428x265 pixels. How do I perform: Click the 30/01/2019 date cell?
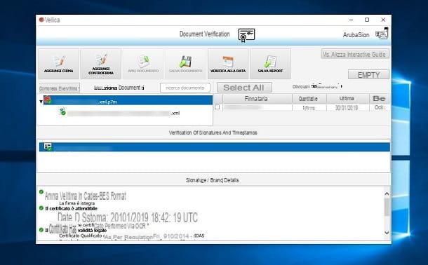(347, 108)
